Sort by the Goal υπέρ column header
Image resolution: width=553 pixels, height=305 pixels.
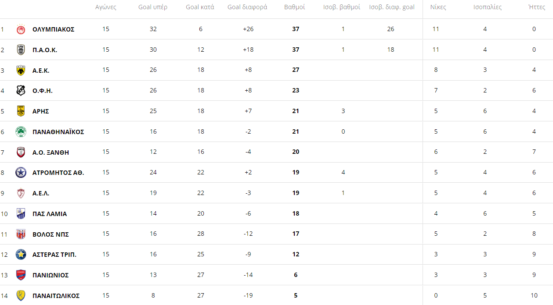pos(153,7)
